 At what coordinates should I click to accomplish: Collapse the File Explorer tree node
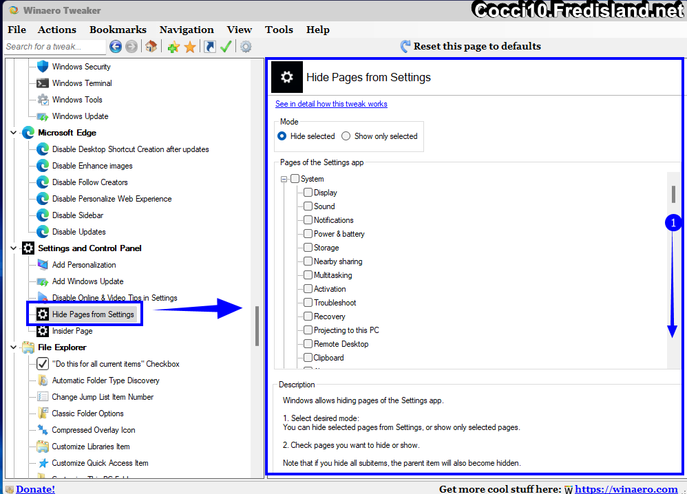14,347
